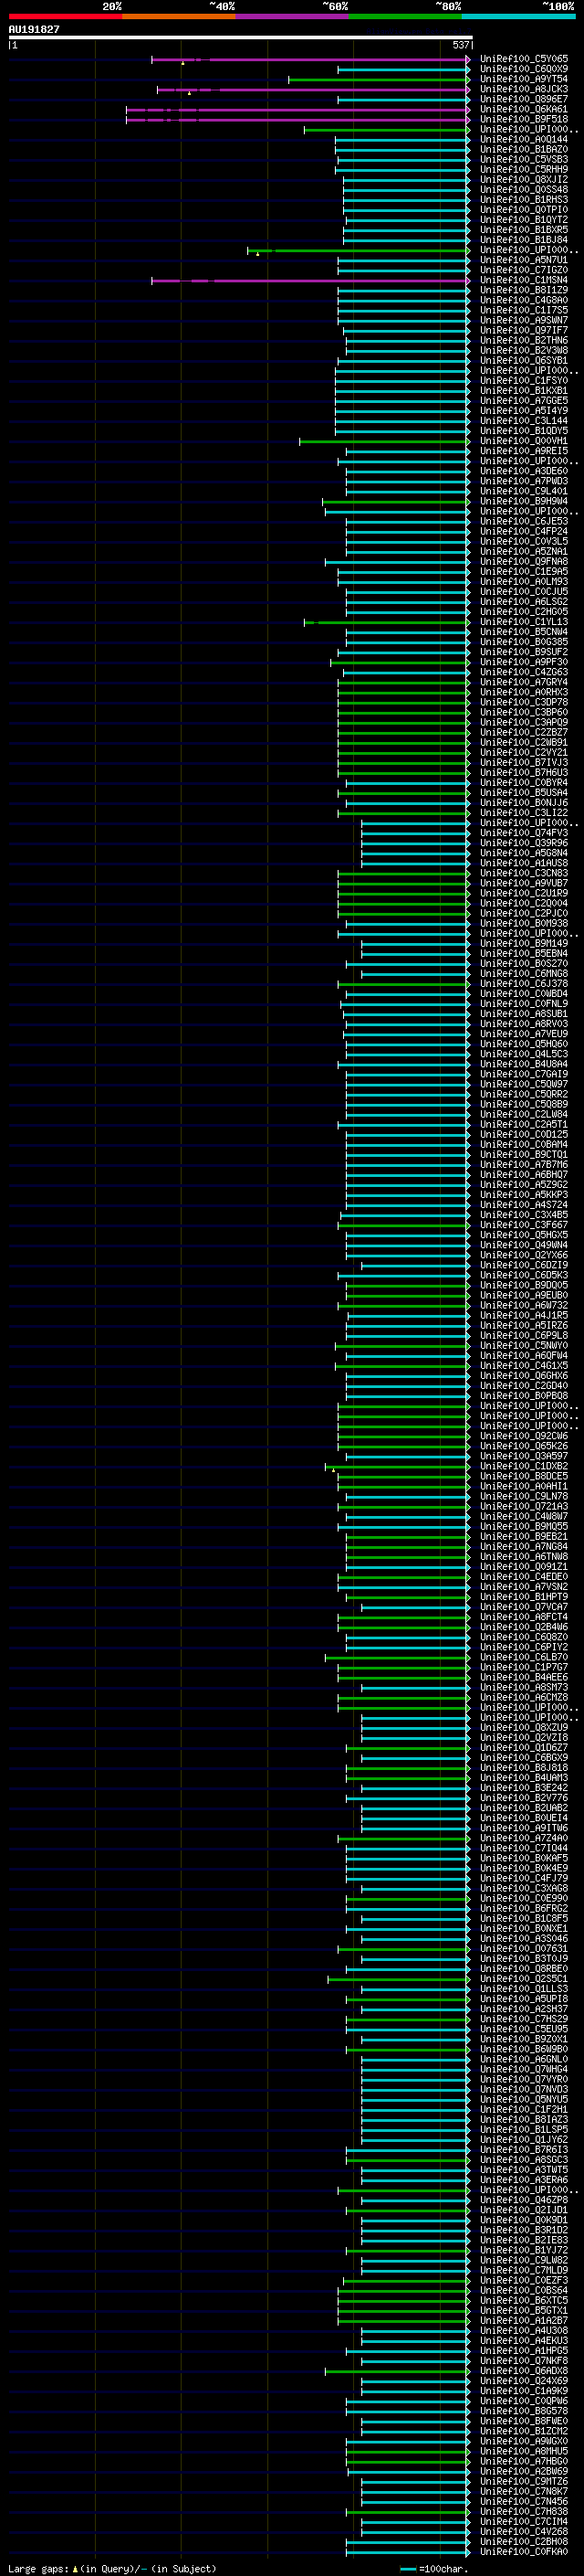Viewport: 584px width, 2576px height.
Task: Select label UniRef100_B1BJ84
Action: (x=523, y=240)
